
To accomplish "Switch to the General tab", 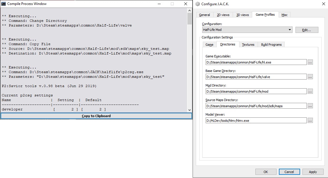I will point(205,15).
